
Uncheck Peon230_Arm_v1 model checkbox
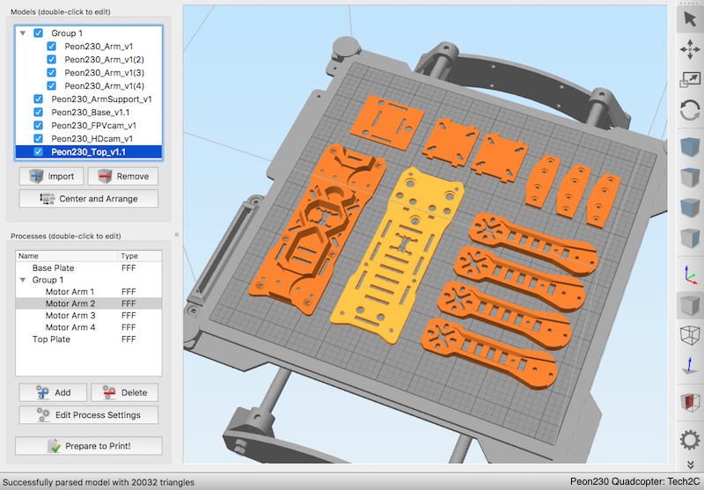(52, 47)
